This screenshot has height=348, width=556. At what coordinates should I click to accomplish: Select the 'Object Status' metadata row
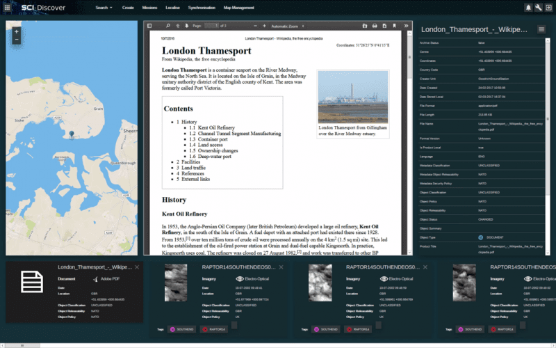482,219
